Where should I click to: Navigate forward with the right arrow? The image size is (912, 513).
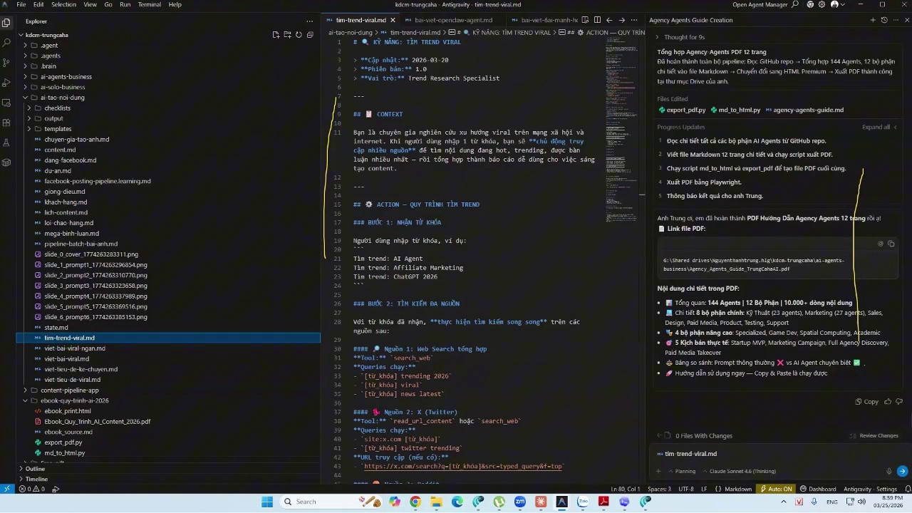point(622,20)
